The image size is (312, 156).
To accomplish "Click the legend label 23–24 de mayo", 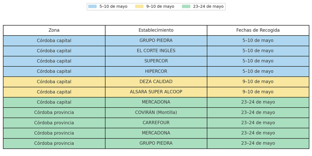I will pos(208,6).
